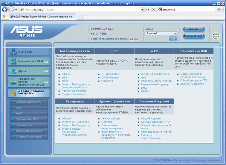Open the DHCP-сервер link
Viewport: 226px width, 165px height.
click(110, 77)
